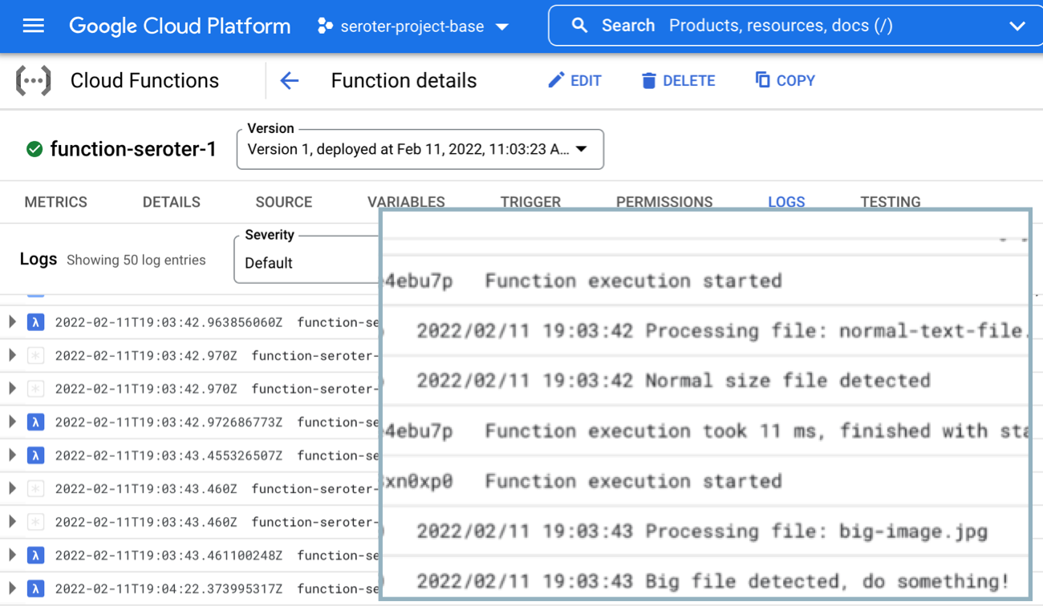Click the Edit pencil button

[574, 81]
